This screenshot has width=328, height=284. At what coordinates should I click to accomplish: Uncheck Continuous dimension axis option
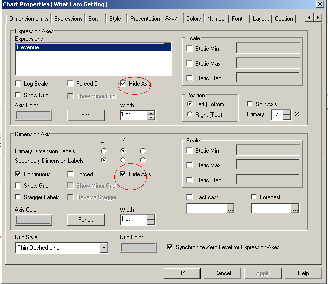point(18,174)
